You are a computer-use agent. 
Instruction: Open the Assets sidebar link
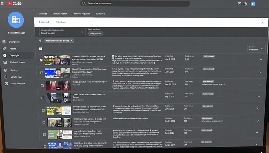click(x=13, y=49)
